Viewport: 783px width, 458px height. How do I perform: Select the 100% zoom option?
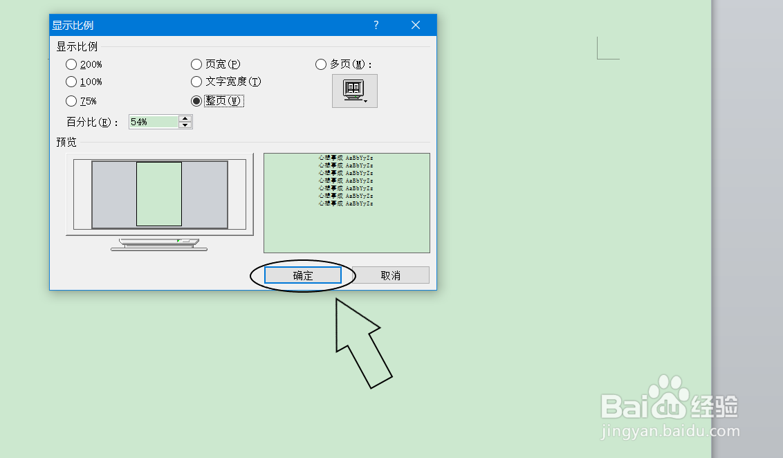[71, 82]
